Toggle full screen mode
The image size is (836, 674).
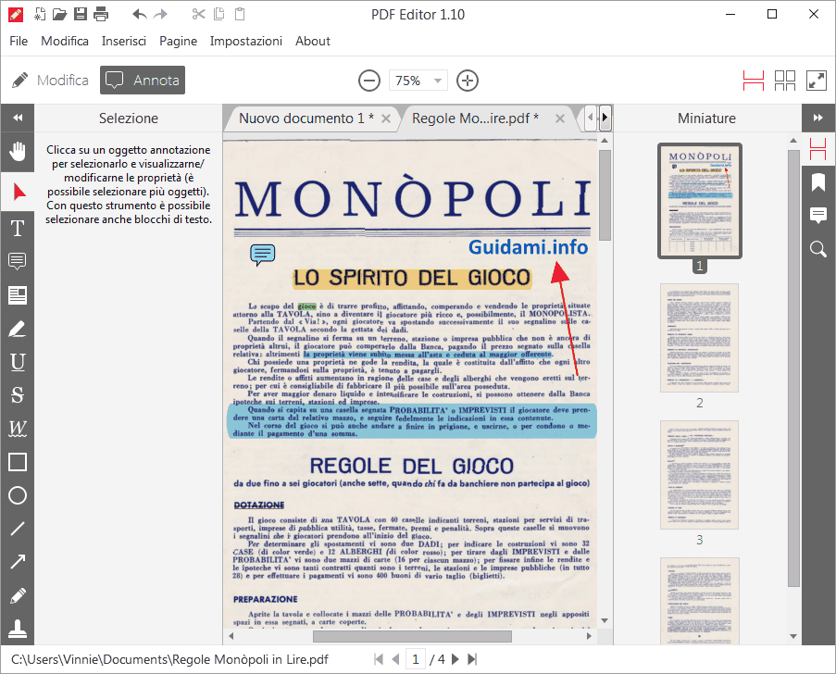[817, 81]
